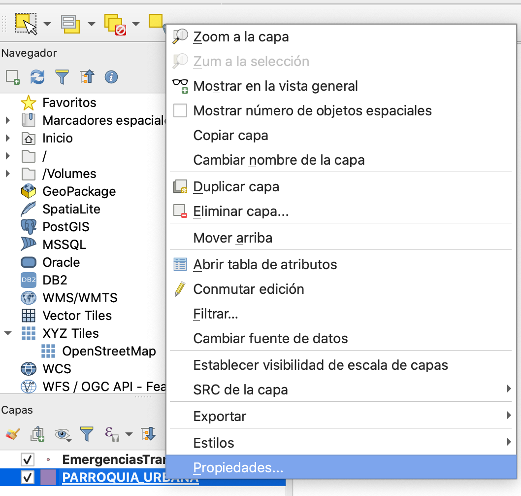Image resolution: width=521 pixels, height=496 pixels.
Task: Click the collapse all icon in Navegador
Action: (87, 77)
